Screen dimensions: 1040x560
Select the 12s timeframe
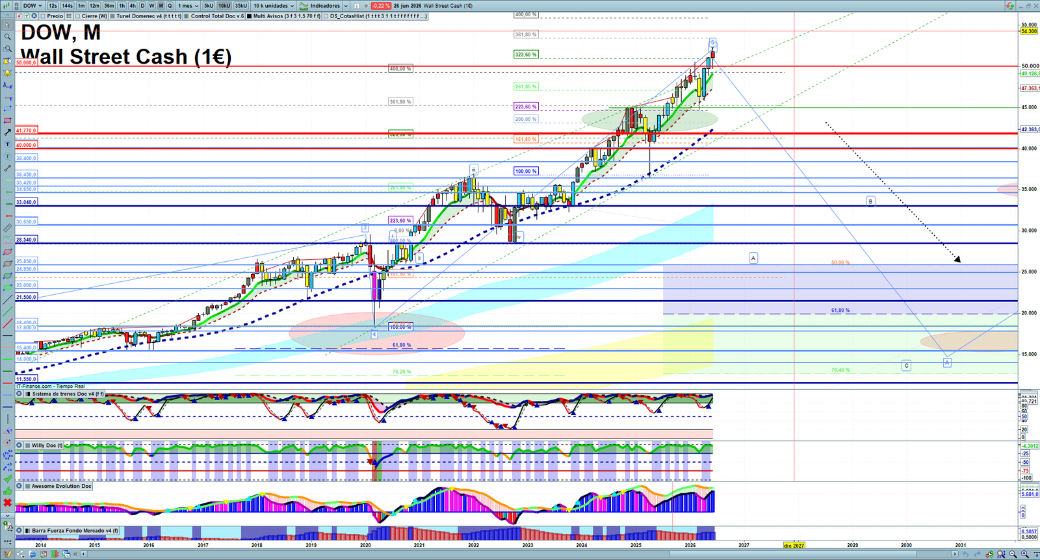point(53,6)
